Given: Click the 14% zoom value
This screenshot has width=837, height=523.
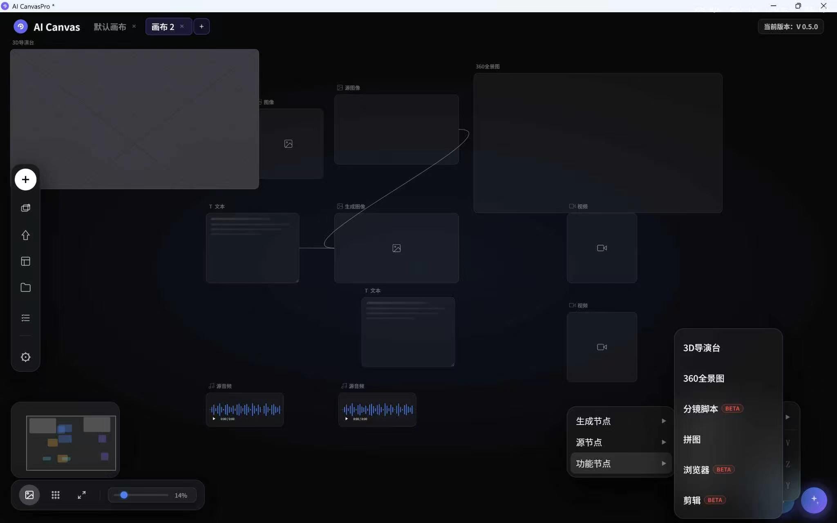Looking at the screenshot, I should (181, 495).
